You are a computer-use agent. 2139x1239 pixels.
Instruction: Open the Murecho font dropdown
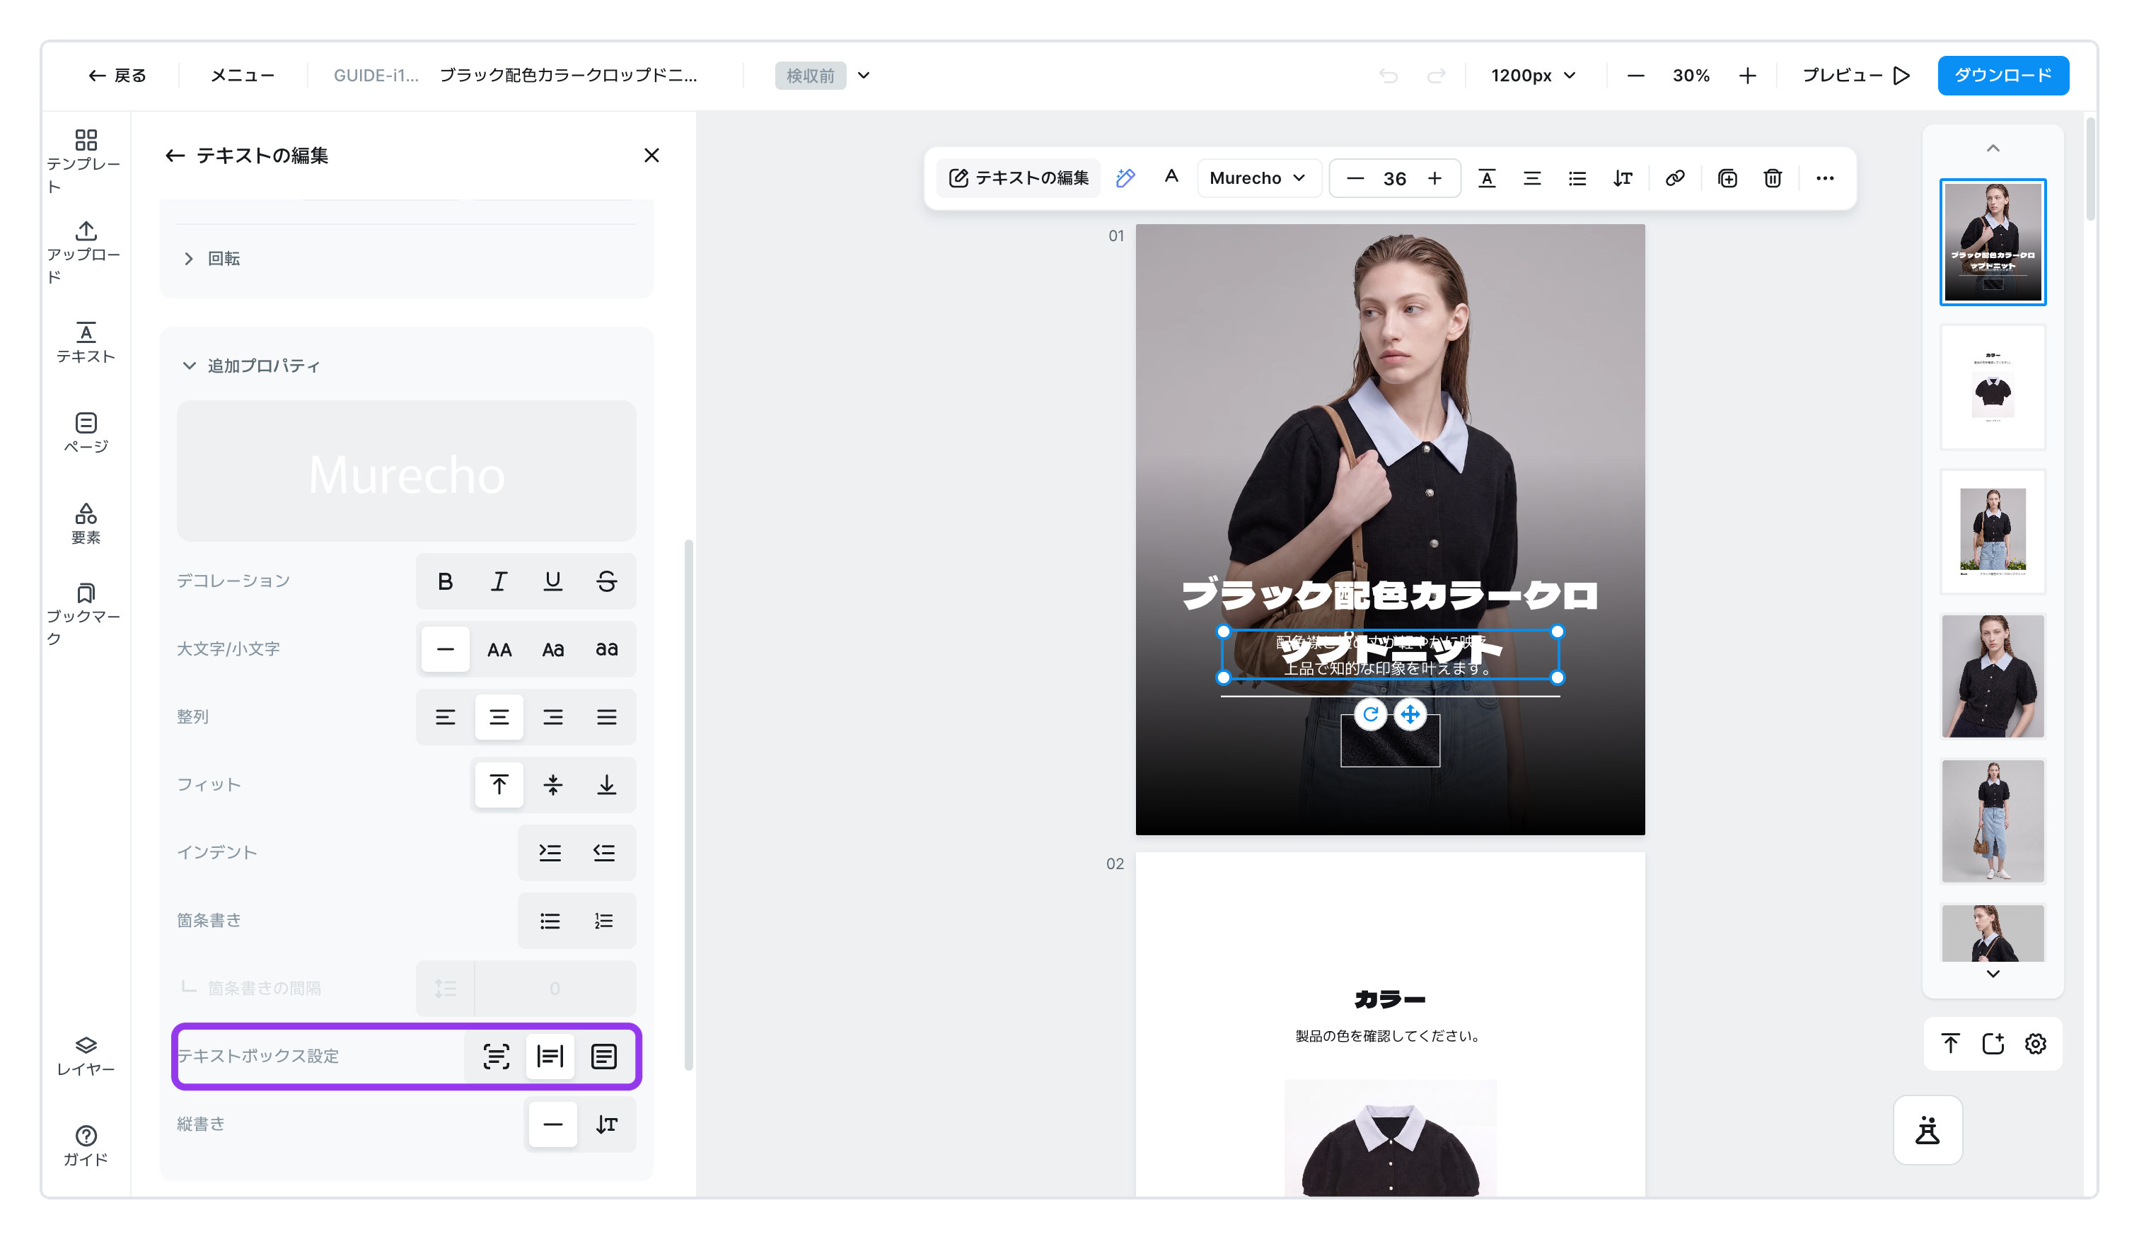point(1258,178)
